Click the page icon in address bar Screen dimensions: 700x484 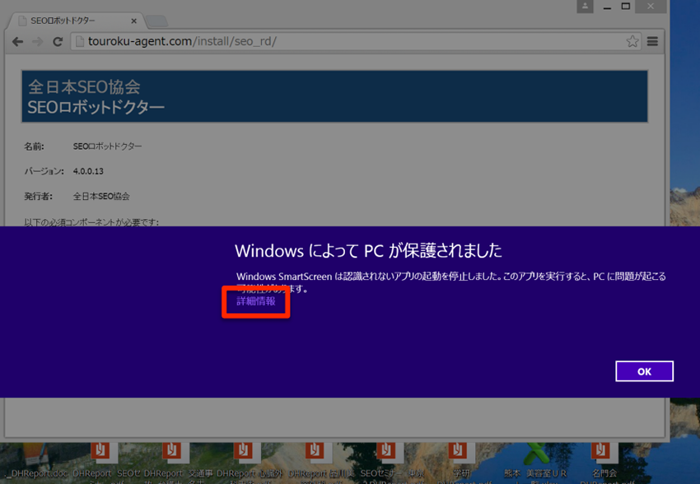point(79,41)
